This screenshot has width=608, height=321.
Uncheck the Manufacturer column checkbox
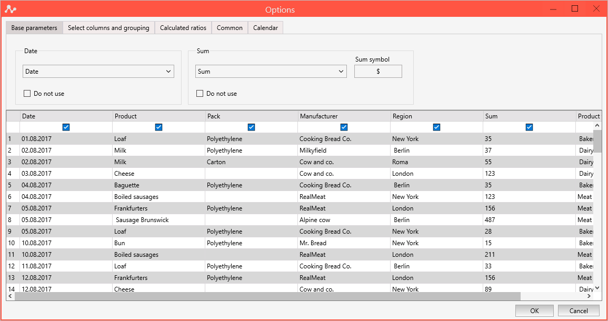344,127
